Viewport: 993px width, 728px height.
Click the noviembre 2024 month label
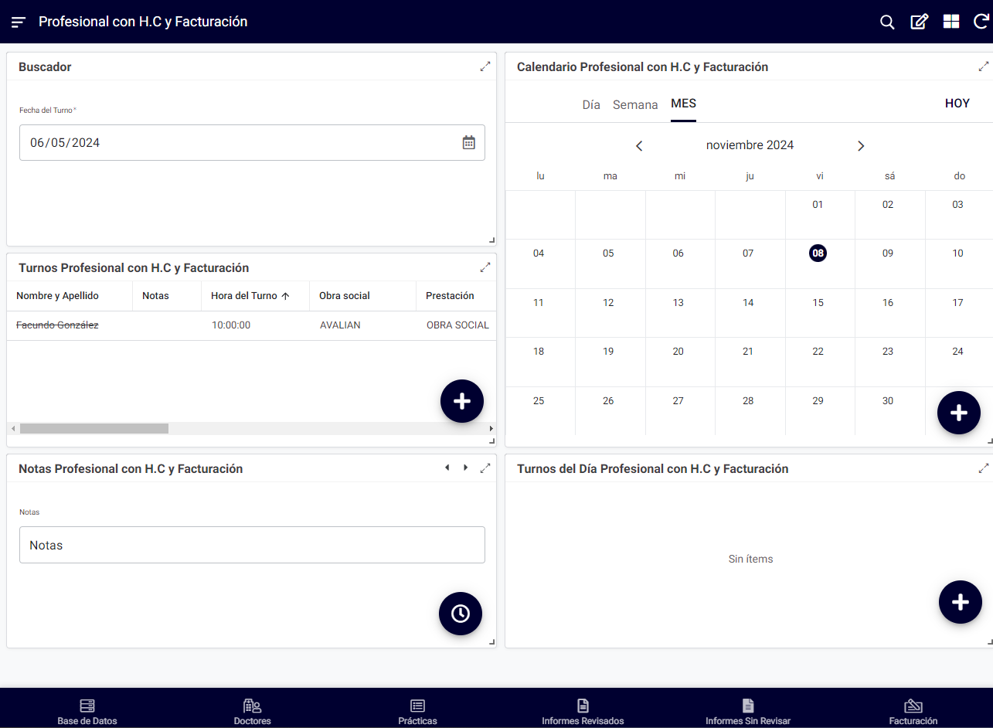coord(750,145)
